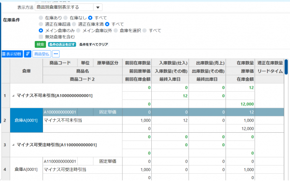Select すべて radio beside 在庫なし

tap(90, 18)
